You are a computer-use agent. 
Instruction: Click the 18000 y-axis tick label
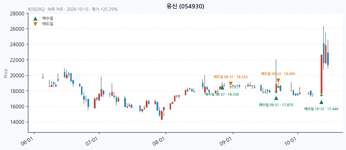tap(17, 91)
